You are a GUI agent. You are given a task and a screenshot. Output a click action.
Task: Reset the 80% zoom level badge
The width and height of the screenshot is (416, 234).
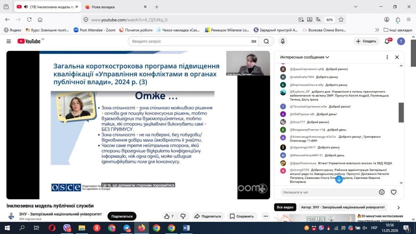(330, 20)
